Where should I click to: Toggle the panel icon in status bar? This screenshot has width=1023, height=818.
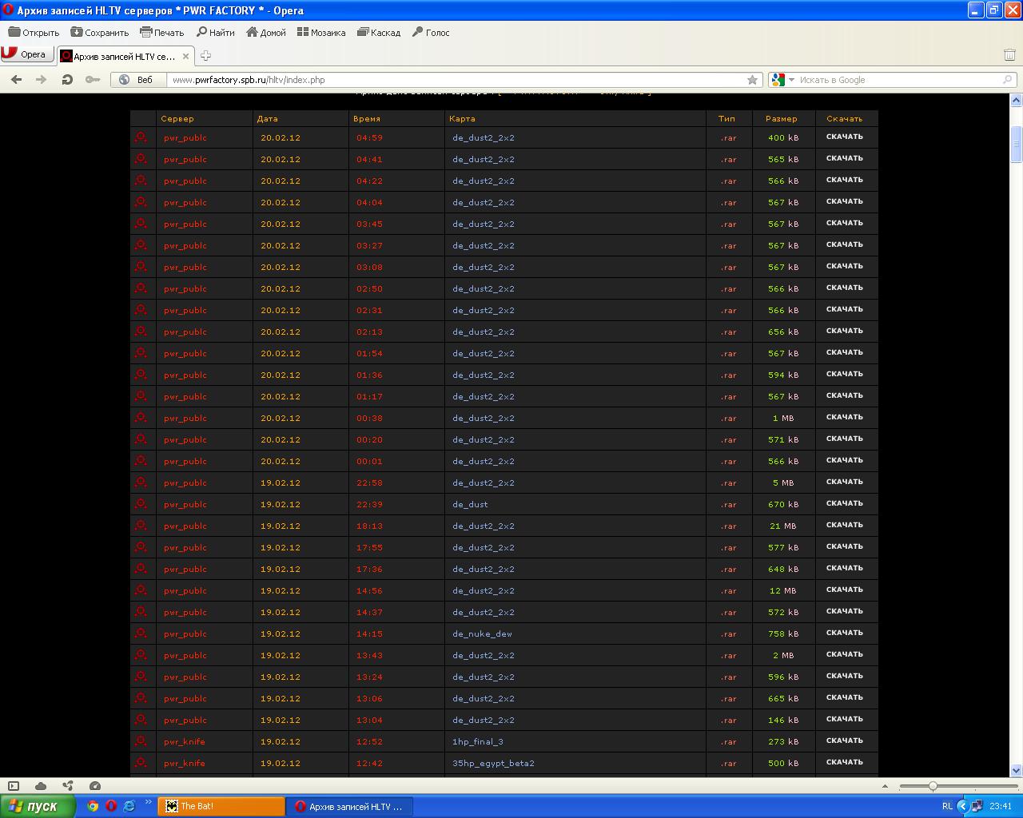(14, 786)
